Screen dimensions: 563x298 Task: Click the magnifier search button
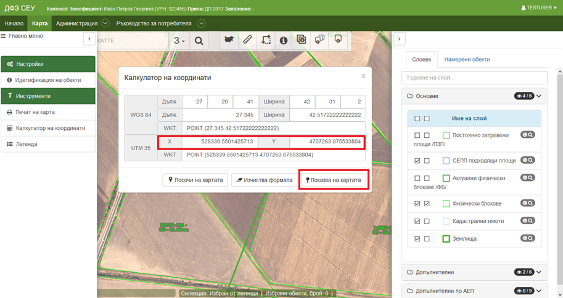coord(199,41)
